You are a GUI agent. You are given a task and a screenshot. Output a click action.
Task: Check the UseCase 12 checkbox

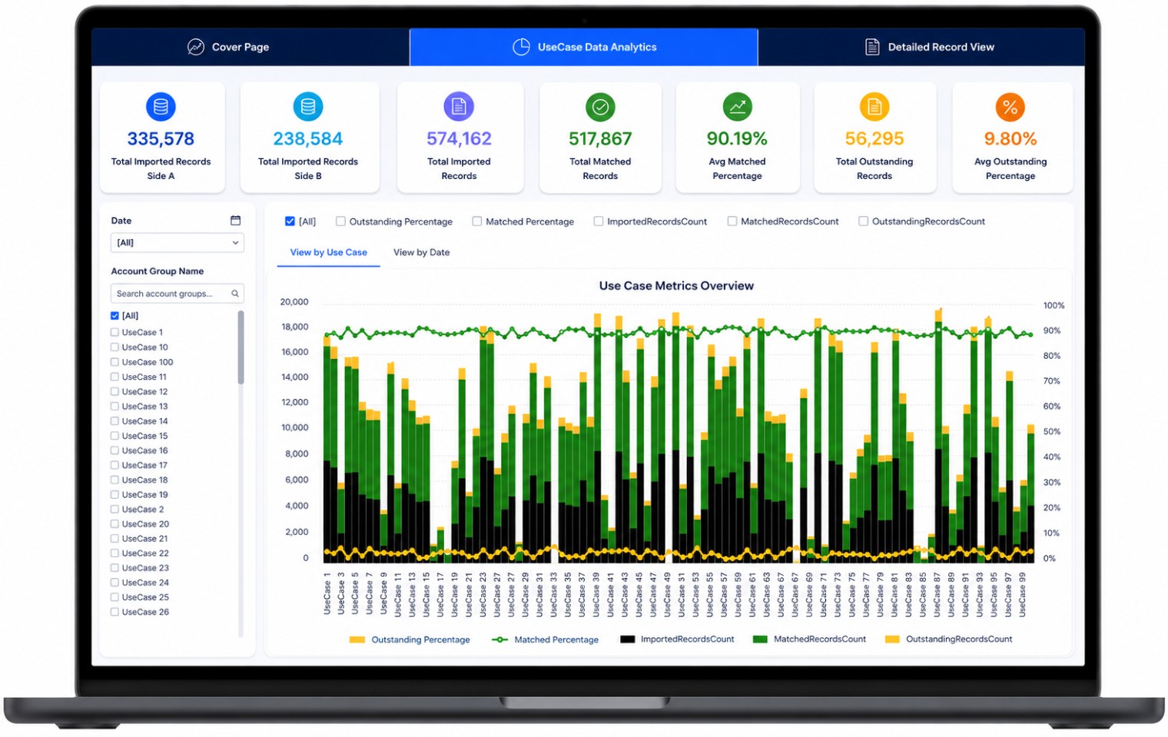click(x=114, y=392)
